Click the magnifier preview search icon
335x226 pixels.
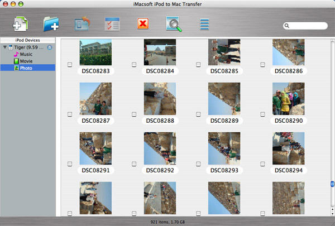pos(174,24)
